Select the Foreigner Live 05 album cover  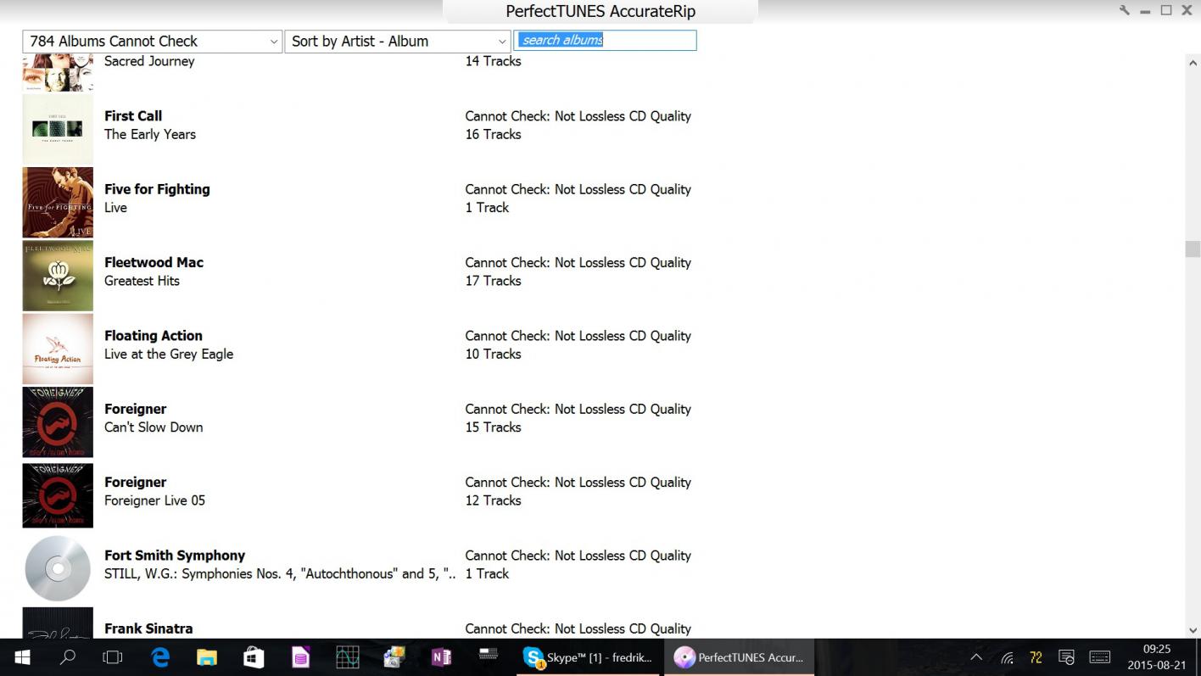coord(58,495)
